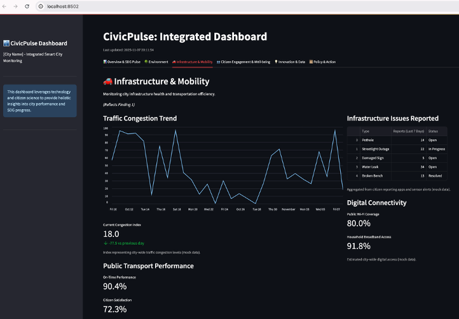Sort table by the Type column header
459x319 pixels.
pos(366,131)
